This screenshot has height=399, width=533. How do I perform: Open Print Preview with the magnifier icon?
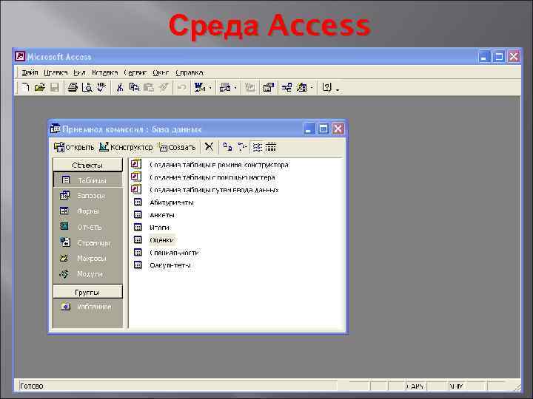87,87
